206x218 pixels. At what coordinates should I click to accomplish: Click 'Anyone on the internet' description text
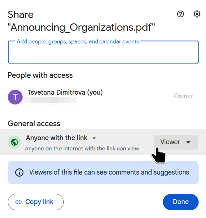(82, 149)
